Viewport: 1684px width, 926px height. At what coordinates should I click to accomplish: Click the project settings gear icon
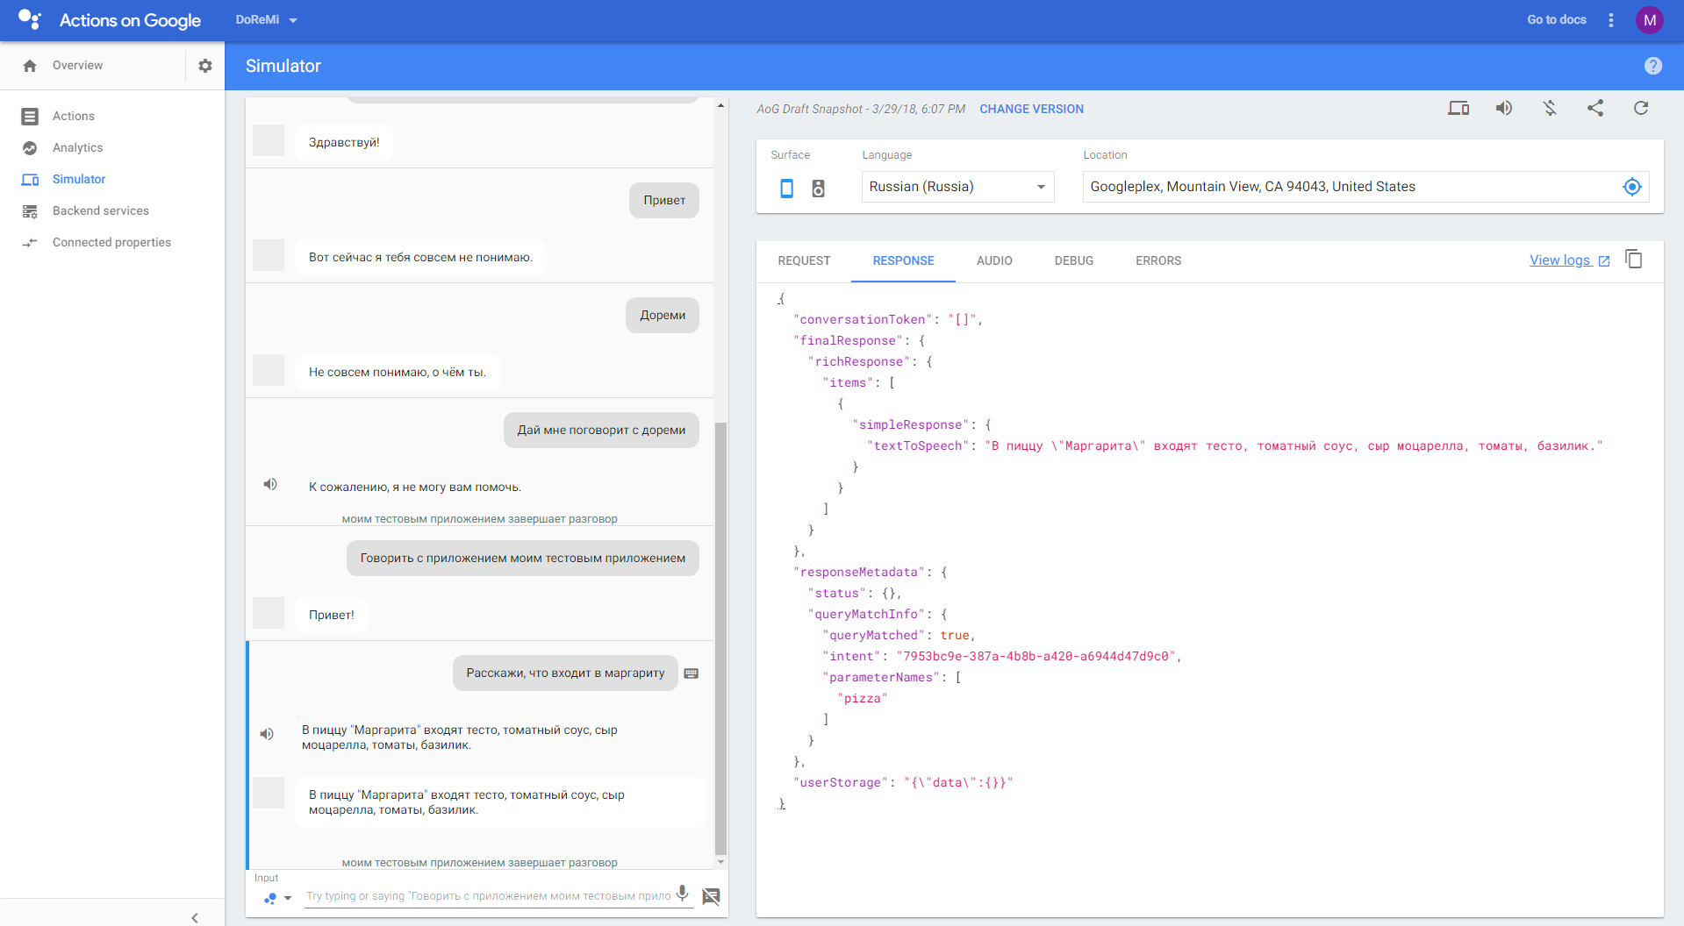point(205,66)
